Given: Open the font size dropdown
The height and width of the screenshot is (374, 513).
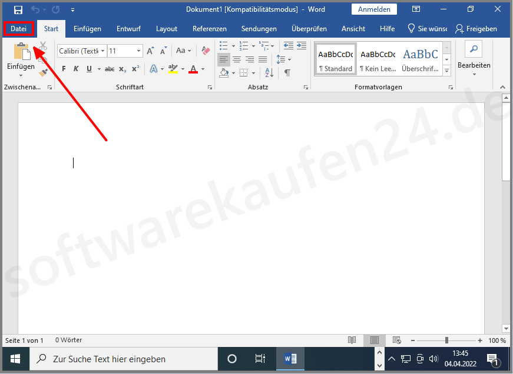Looking at the screenshot, I should 139,51.
